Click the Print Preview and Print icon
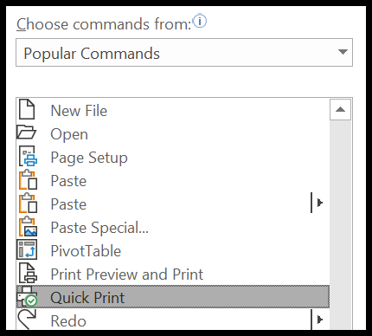This screenshot has width=372, height=336. tap(28, 273)
